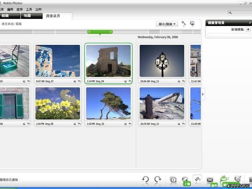This screenshot has height=189, width=252.
Task: Click right arrow on green timeline handle
Action: click(x=111, y=32)
